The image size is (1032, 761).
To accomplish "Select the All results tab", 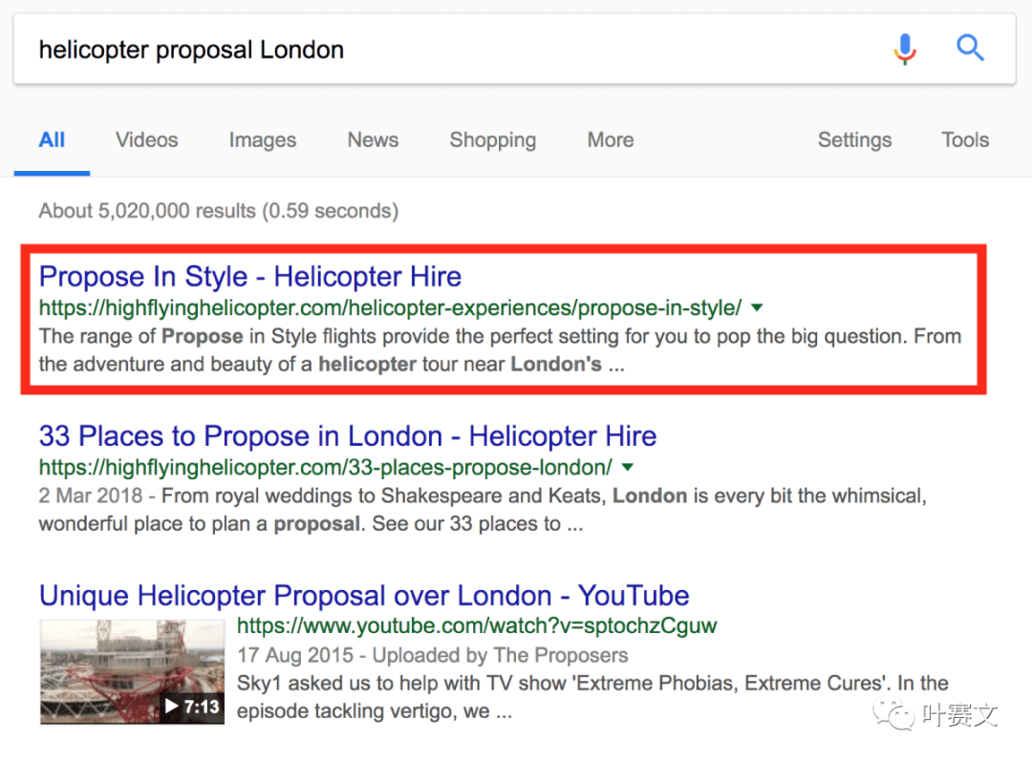I will coord(52,140).
